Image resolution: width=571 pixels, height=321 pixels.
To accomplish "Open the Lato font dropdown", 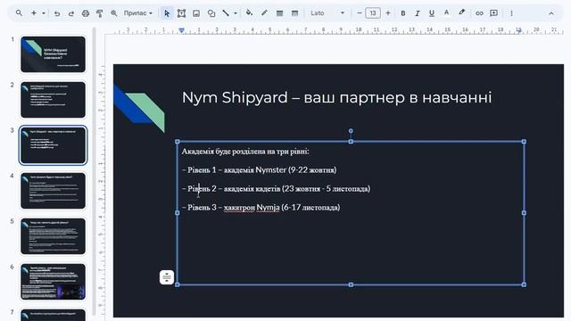I will [x=327, y=13].
